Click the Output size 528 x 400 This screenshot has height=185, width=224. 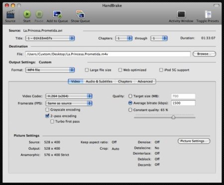click(52, 149)
